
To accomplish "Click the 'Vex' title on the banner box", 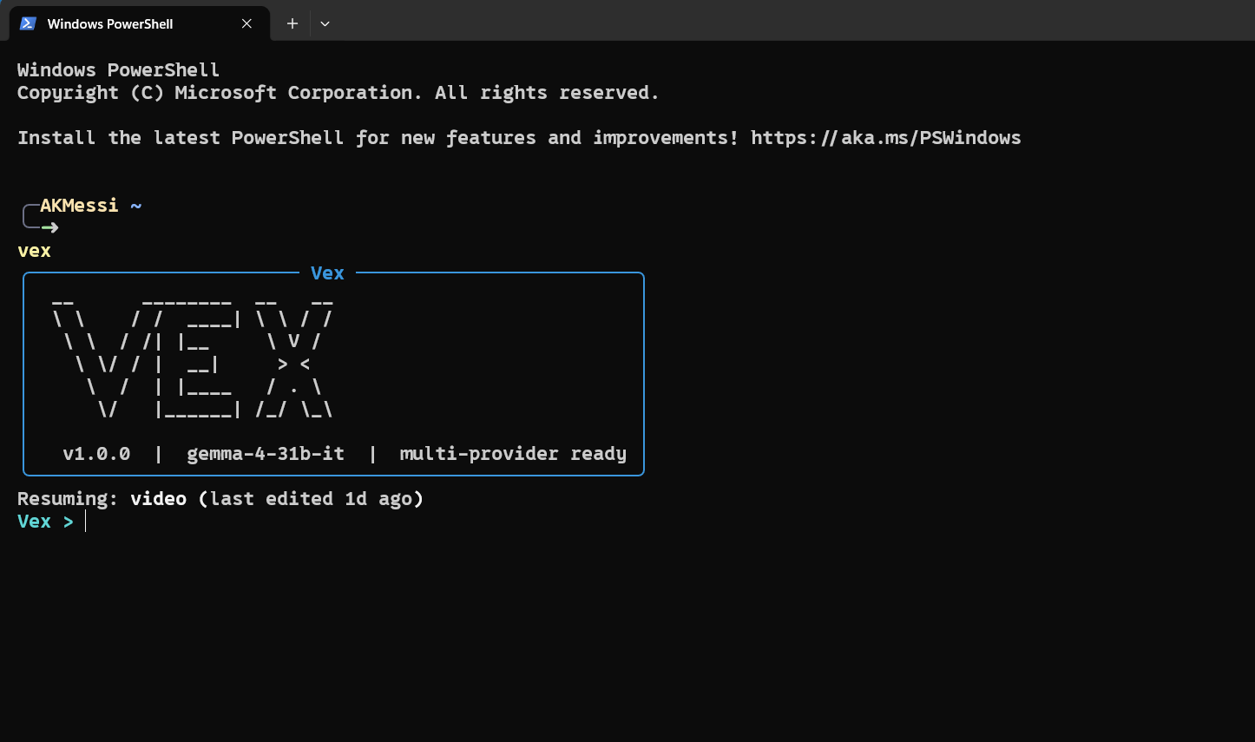I will [x=327, y=273].
